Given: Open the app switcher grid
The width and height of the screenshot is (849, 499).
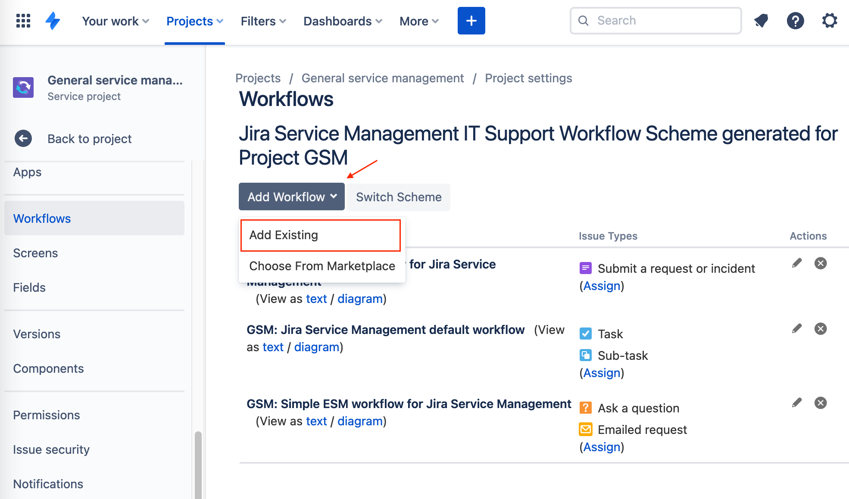Looking at the screenshot, I should pos(23,20).
